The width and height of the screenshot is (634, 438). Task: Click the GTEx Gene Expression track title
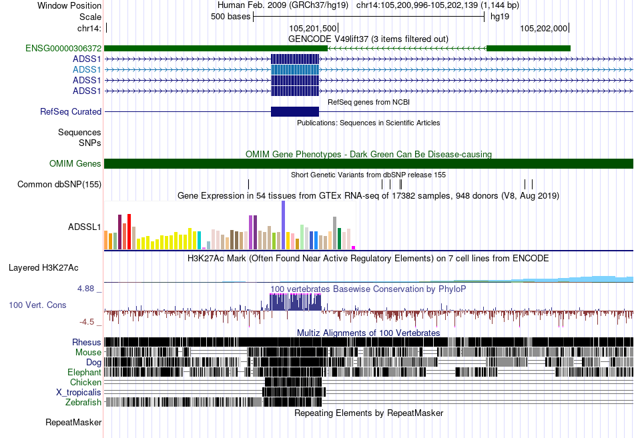tap(368, 196)
